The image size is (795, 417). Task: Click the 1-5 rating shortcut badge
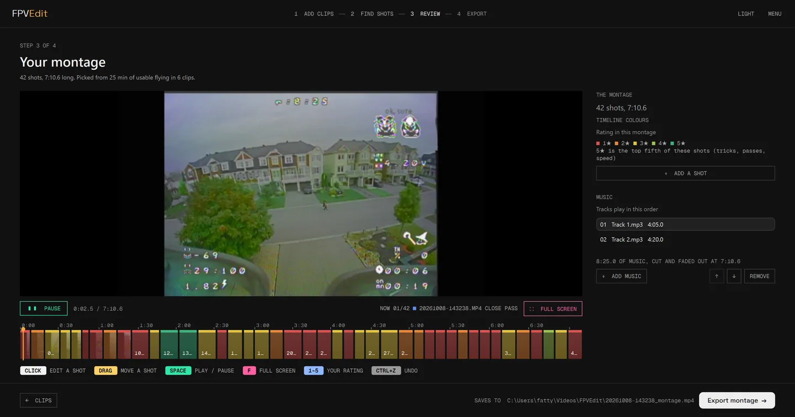[x=314, y=371]
